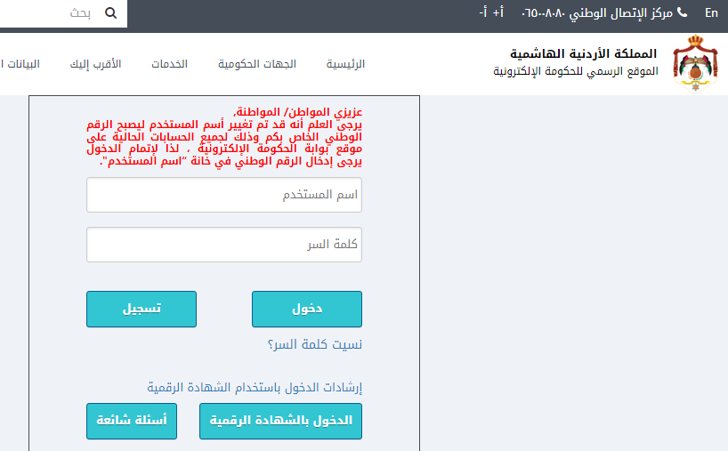Open the الجهات الحكومية menu

click(257, 64)
